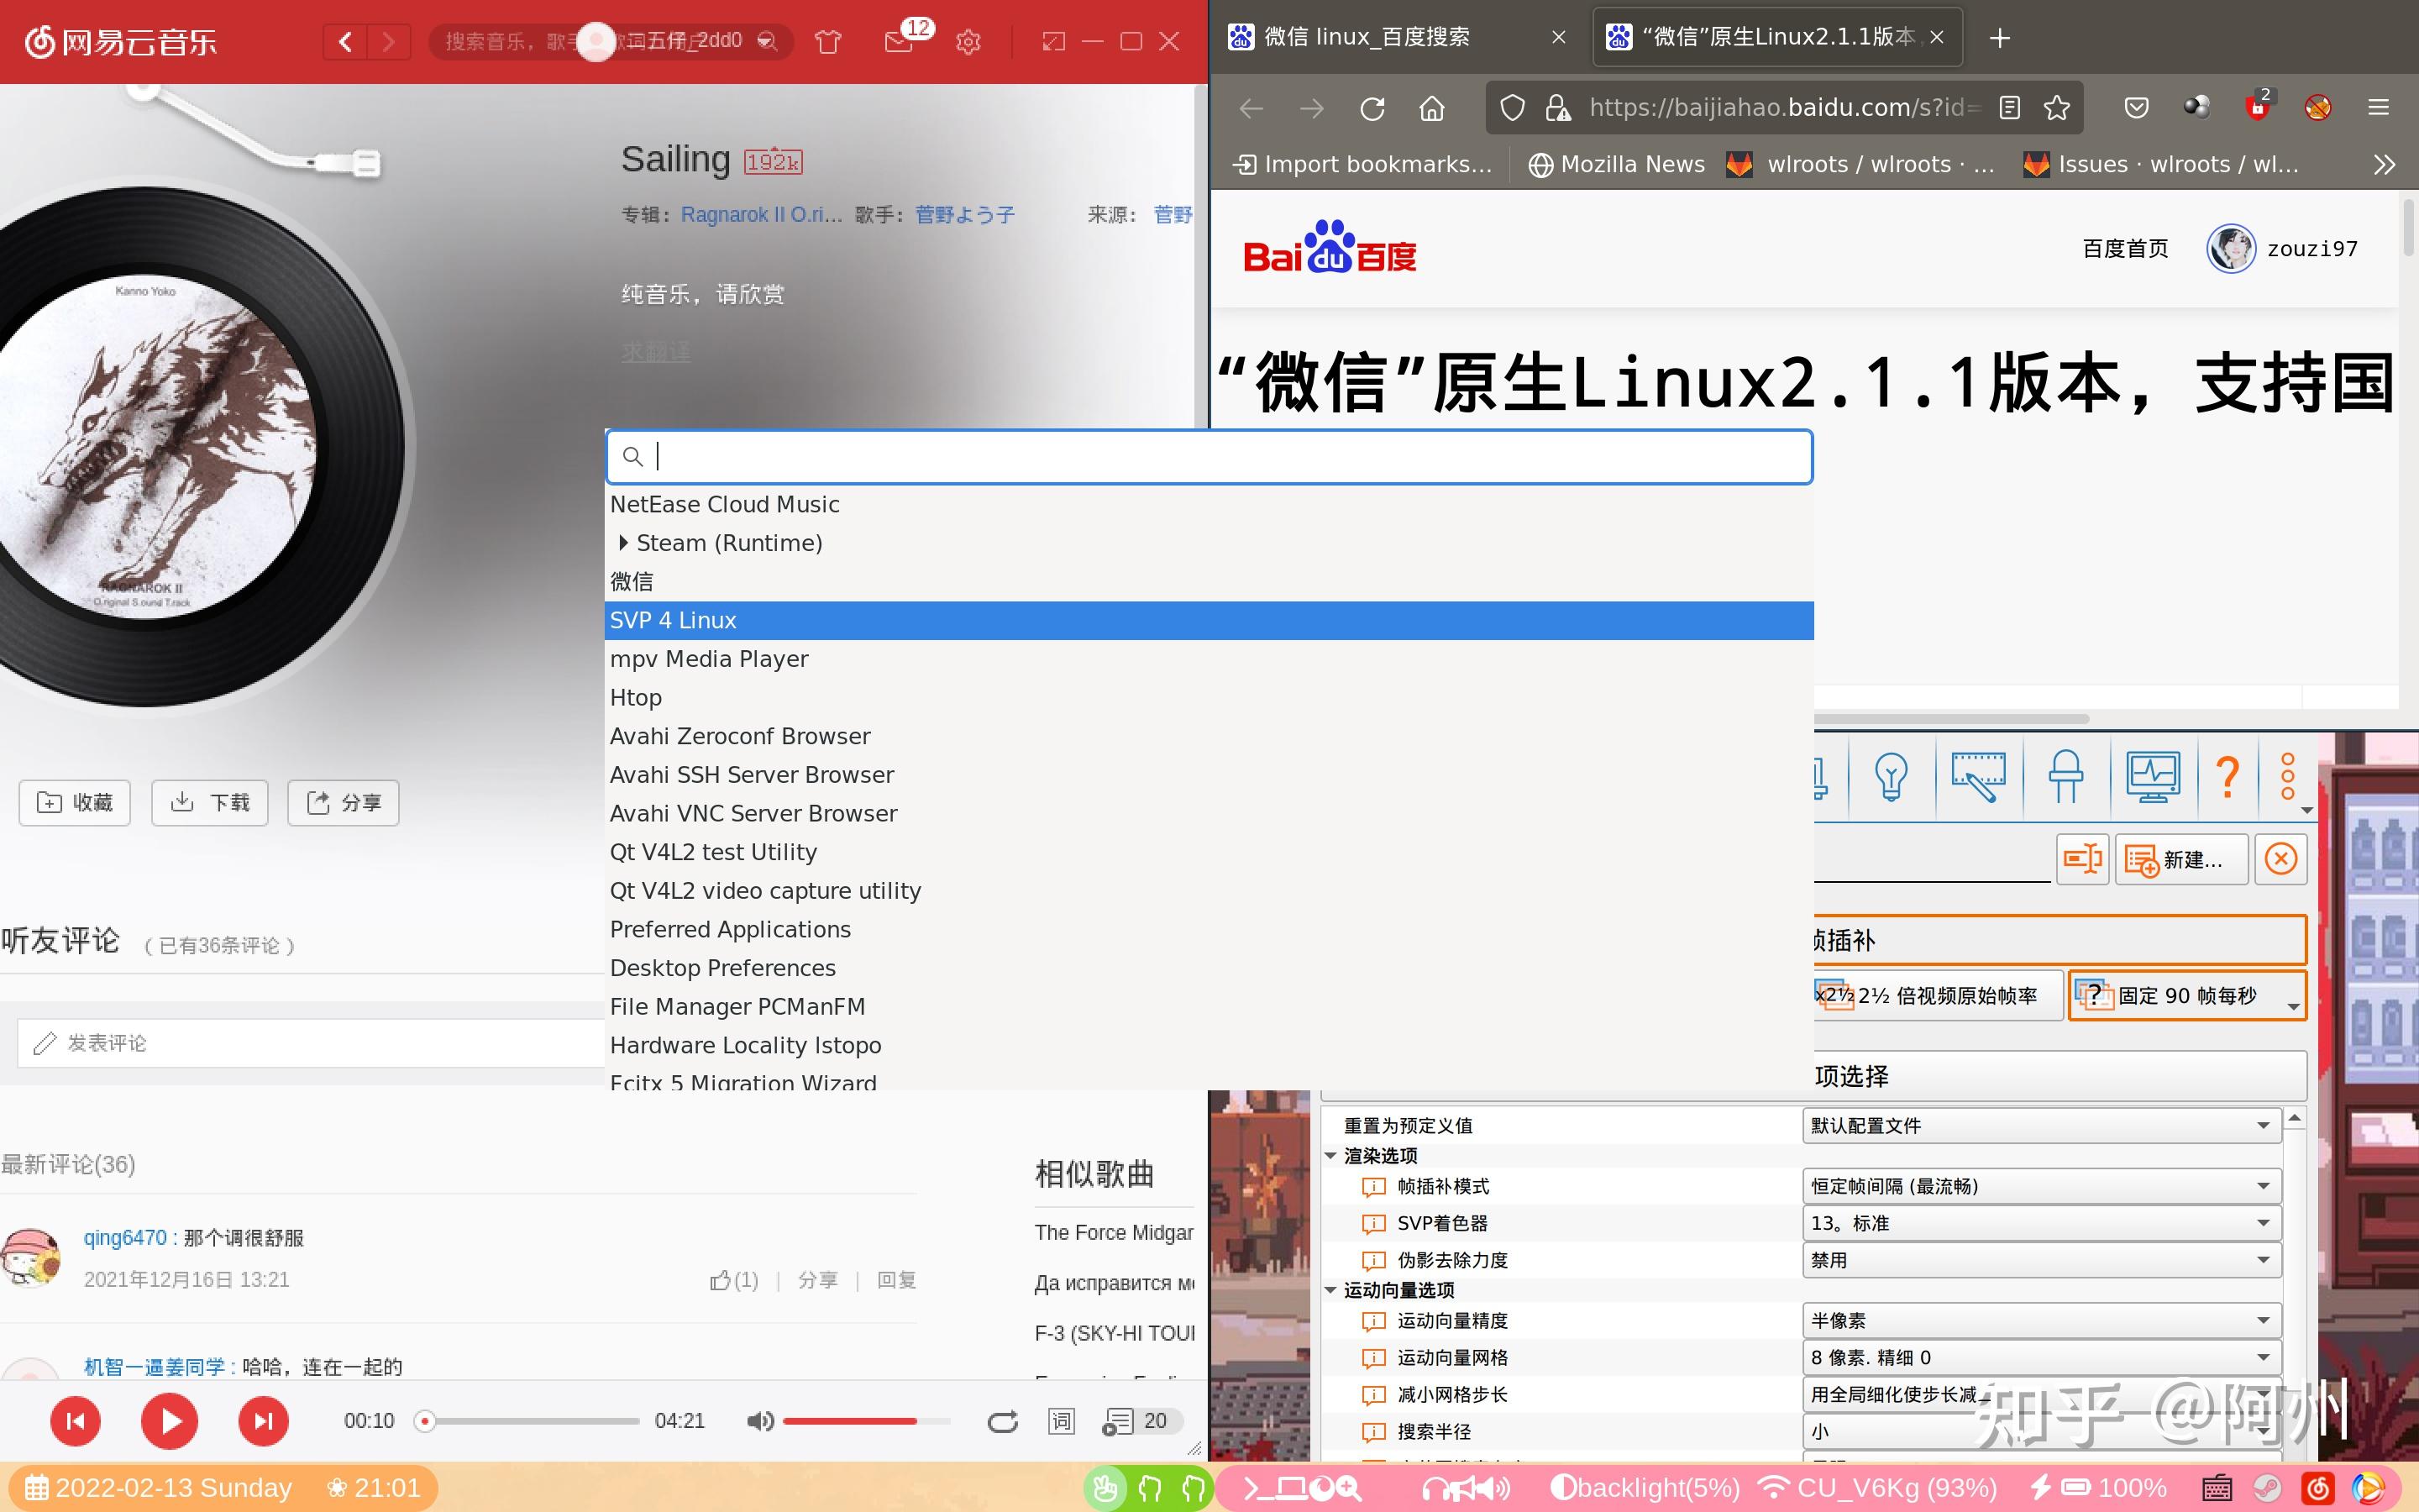Select mpv Media Player from the launcher menu
Viewport: 2419px width, 1512px height.
(710, 658)
